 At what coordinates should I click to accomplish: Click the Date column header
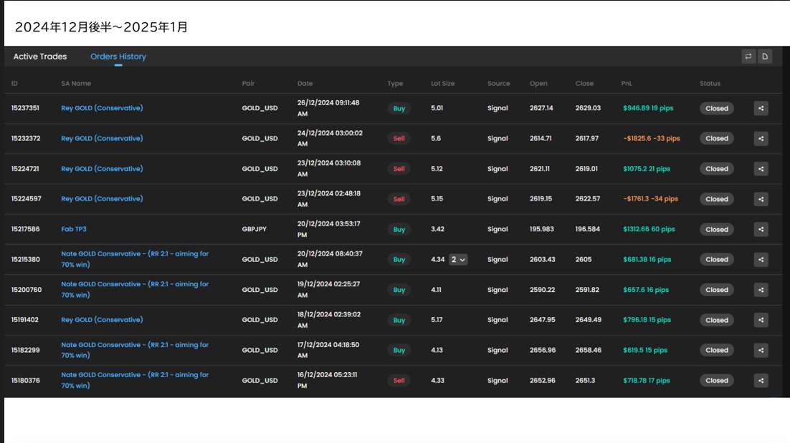click(305, 84)
